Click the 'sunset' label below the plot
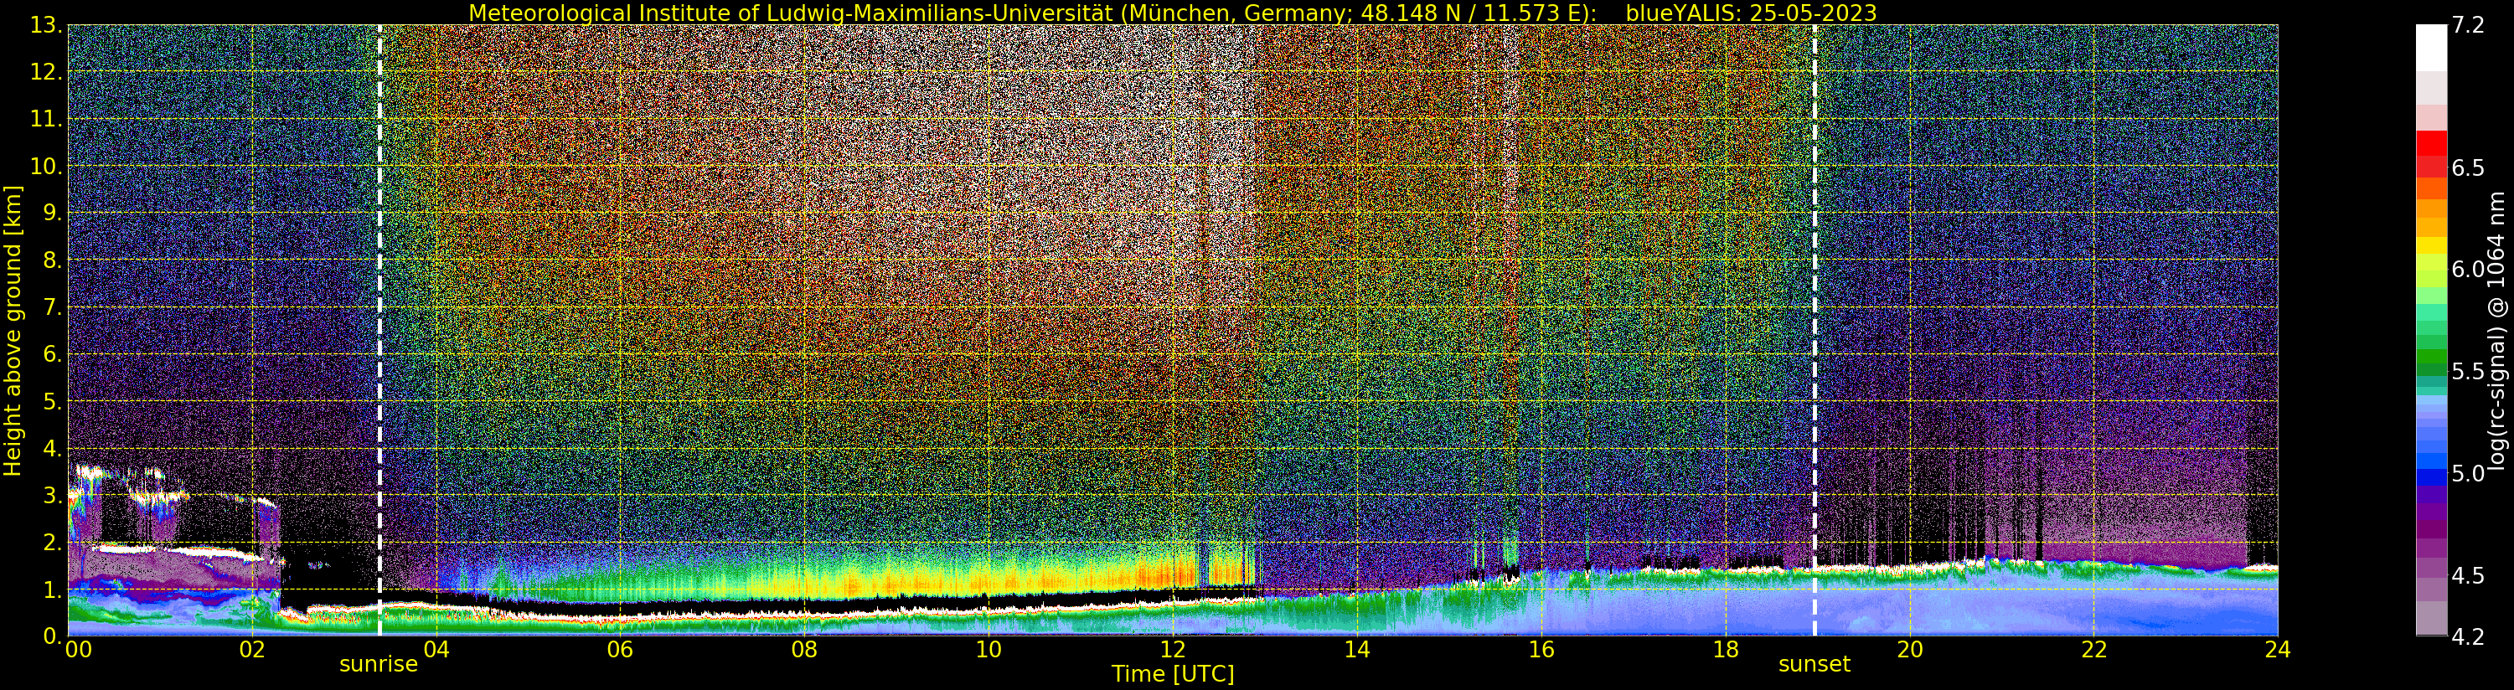Viewport: 2514px width, 690px height. click(x=1815, y=665)
